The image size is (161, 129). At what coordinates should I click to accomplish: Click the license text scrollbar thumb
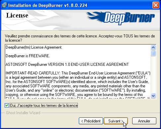pos(153,53)
